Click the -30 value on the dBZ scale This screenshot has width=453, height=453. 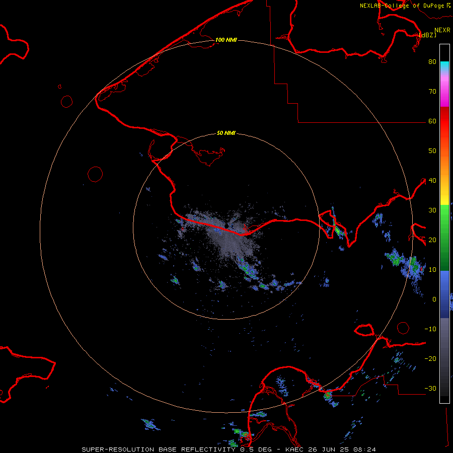(x=430, y=389)
